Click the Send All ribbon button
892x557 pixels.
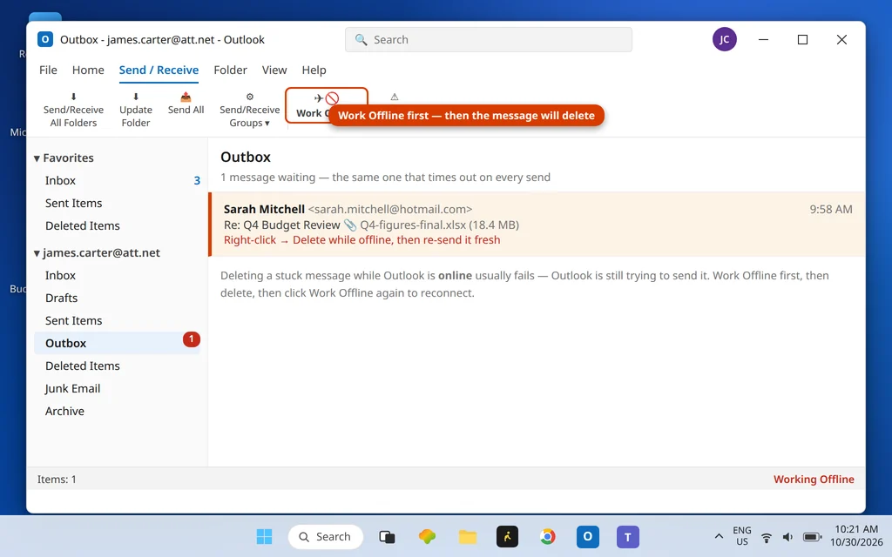[186, 104]
